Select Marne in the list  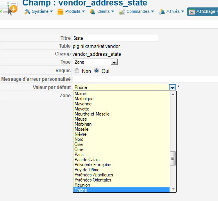coord(122,94)
